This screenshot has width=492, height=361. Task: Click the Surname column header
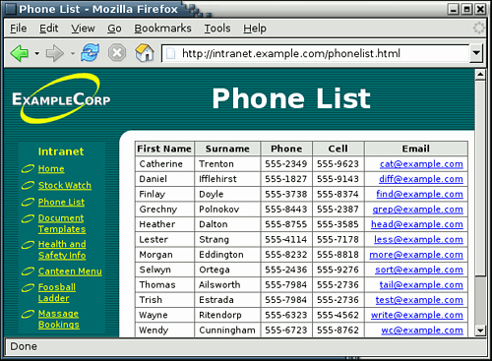(x=227, y=149)
